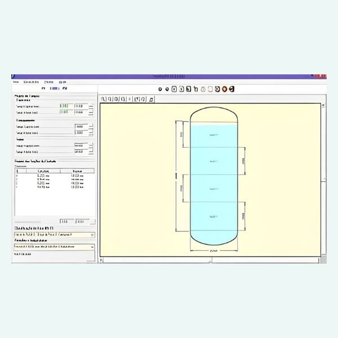This screenshot has height=338, width=338.
Task: Open the last menu in the menu bar
Action: point(63,82)
